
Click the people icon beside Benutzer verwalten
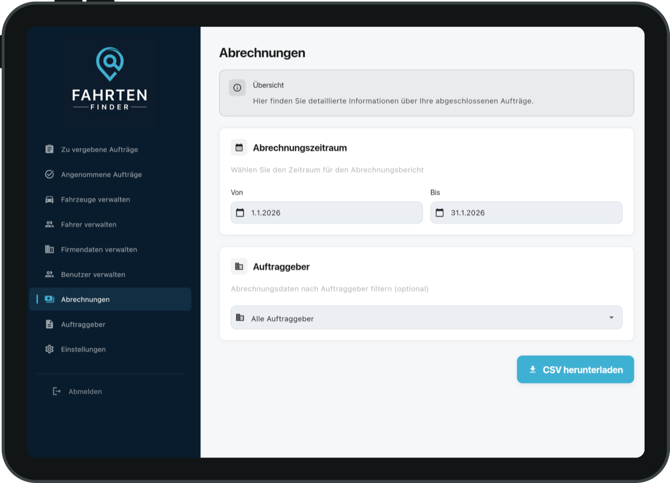click(50, 274)
